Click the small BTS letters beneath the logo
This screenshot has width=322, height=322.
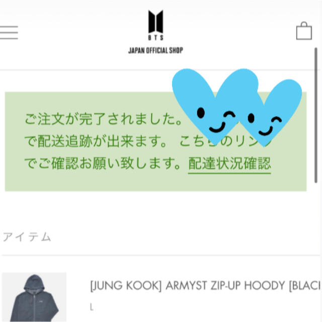(155, 37)
